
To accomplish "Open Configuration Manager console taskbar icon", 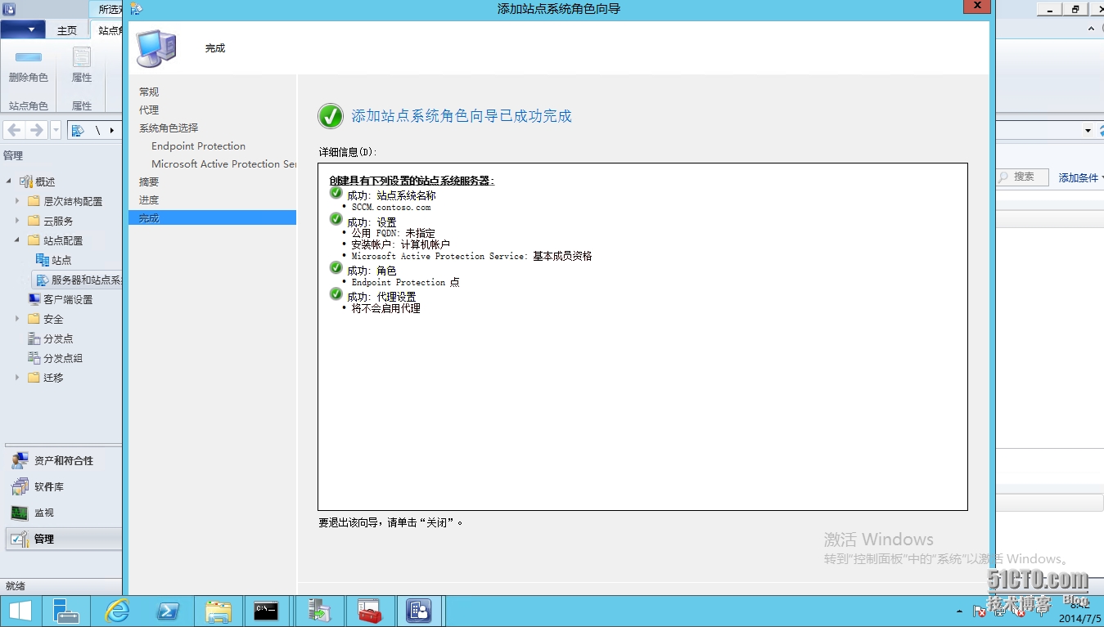I will point(420,611).
